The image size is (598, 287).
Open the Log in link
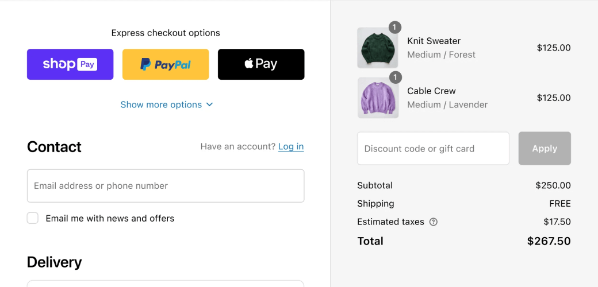[291, 146]
